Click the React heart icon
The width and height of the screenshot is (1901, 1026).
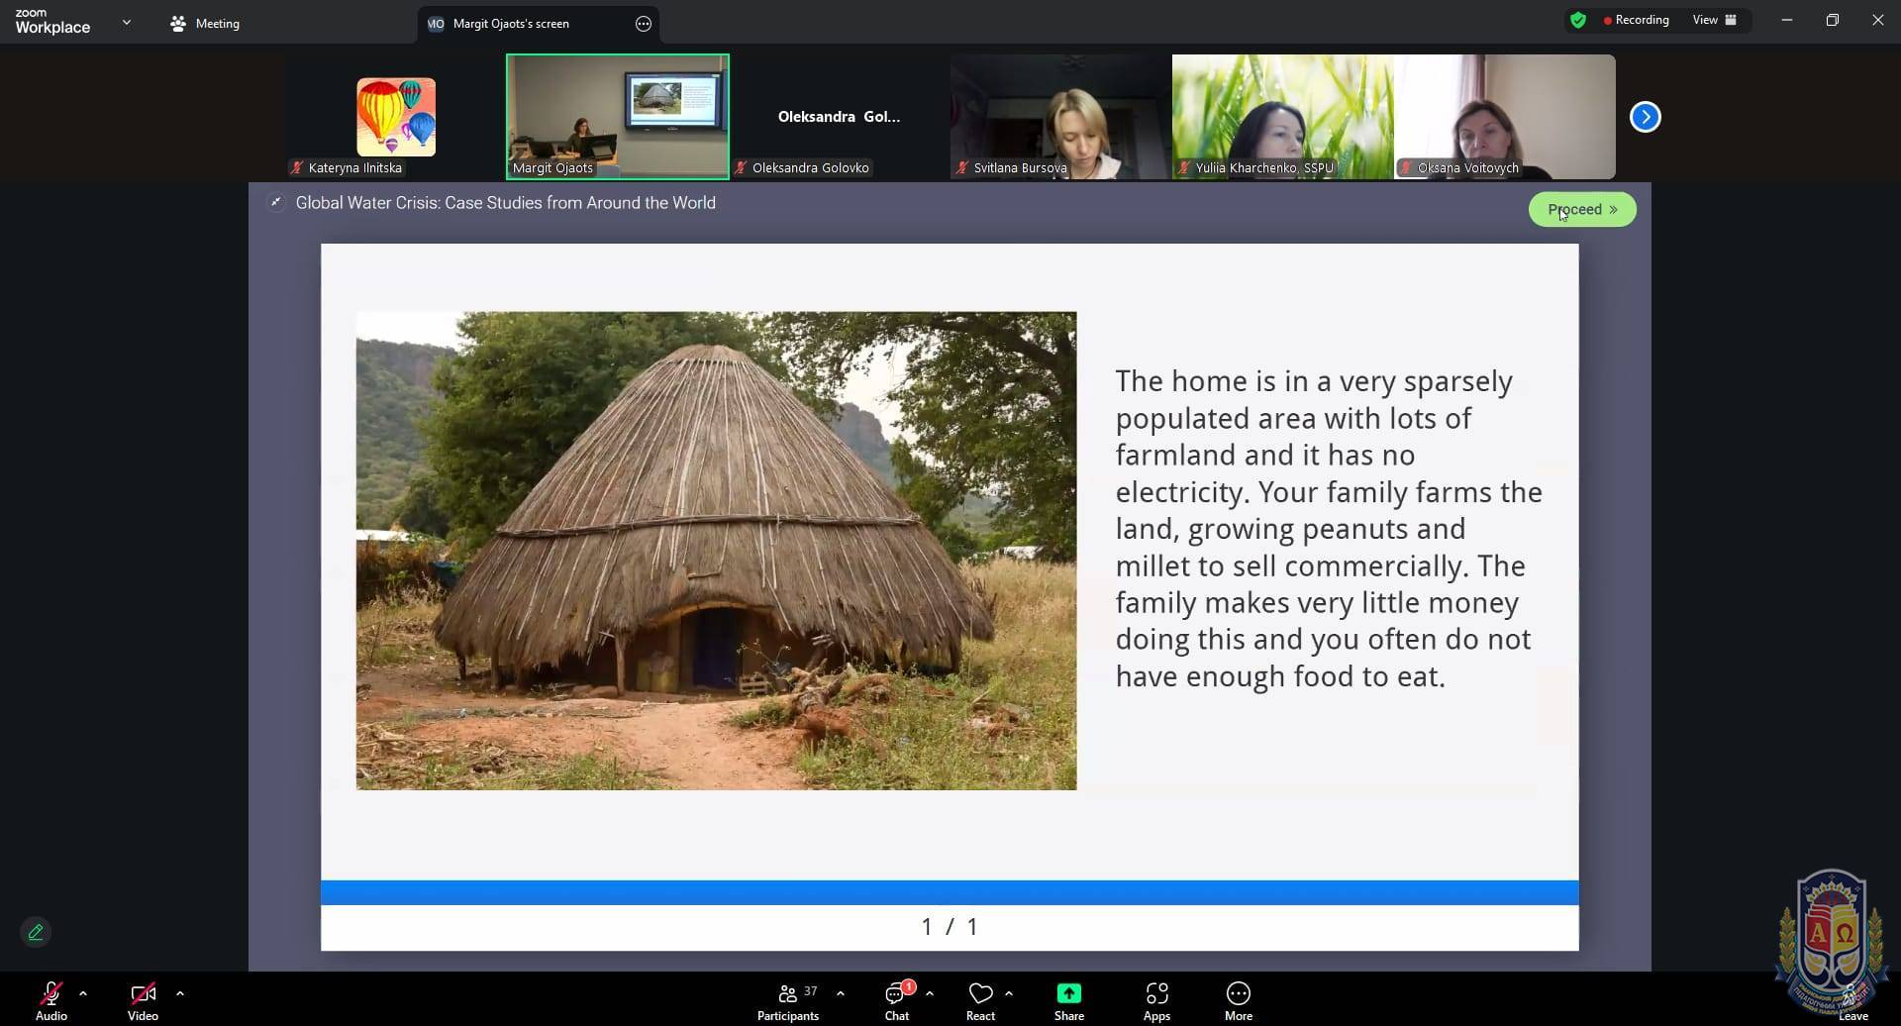pos(980,994)
